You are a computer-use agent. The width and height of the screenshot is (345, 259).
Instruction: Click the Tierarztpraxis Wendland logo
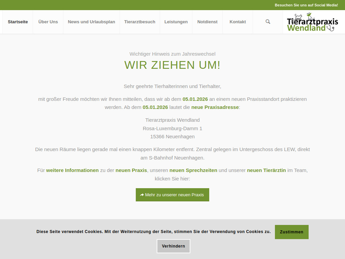312,22
